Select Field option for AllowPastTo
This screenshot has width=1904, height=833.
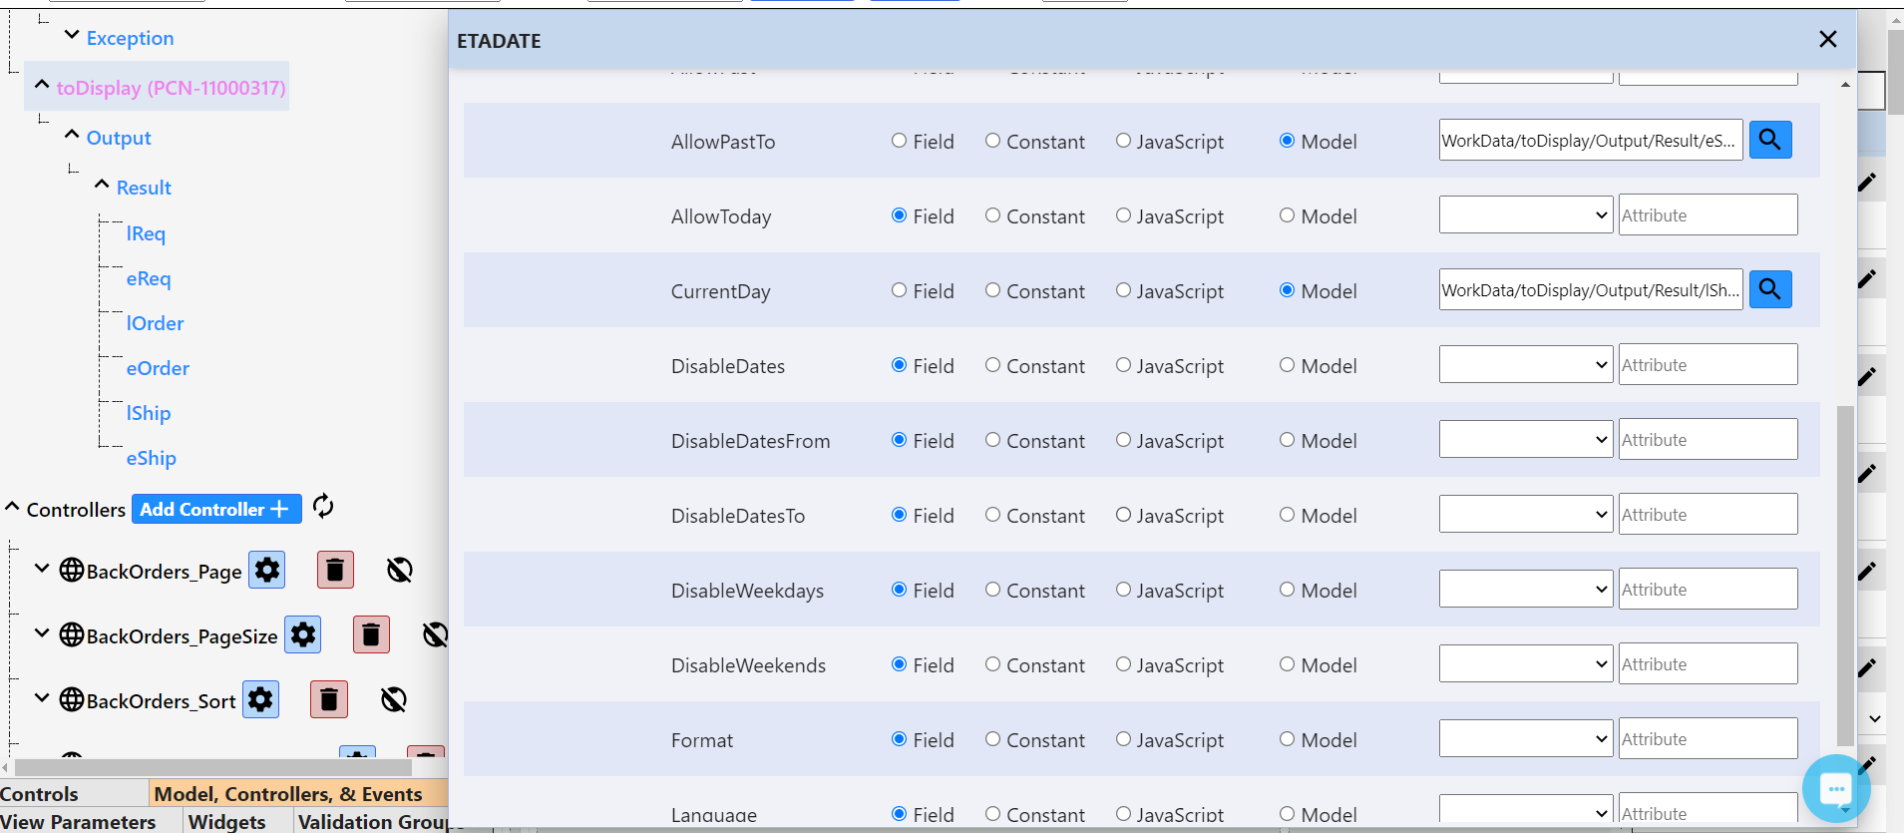coord(899,141)
